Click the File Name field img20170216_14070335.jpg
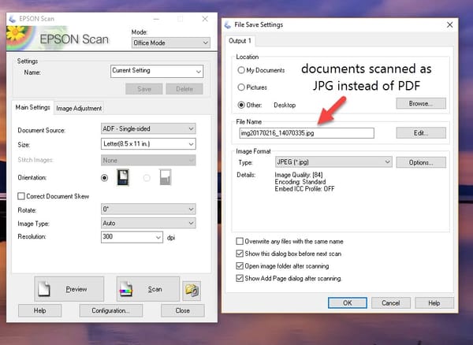This screenshot has height=345, width=473. [x=307, y=133]
